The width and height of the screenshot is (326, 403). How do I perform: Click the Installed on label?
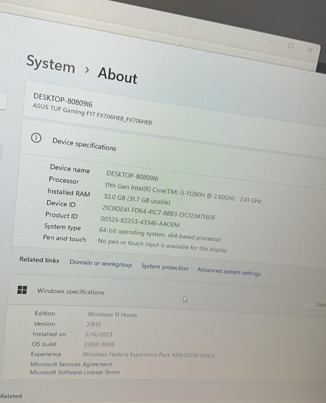pos(49,334)
